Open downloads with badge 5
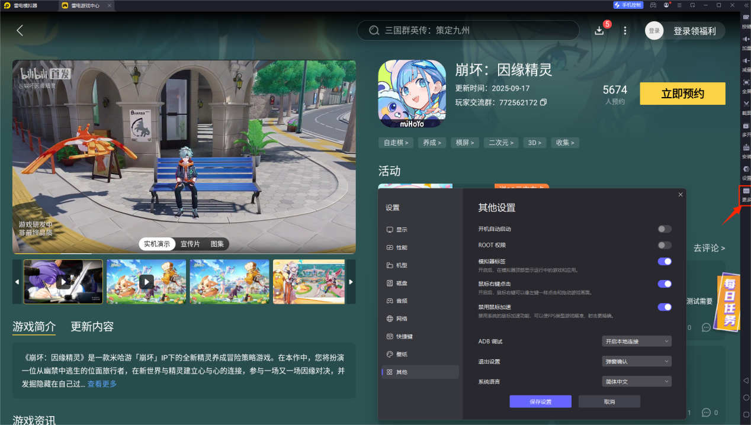Viewport: 751px width, 425px height. tap(599, 30)
